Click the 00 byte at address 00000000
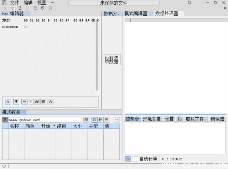 click(26, 27)
